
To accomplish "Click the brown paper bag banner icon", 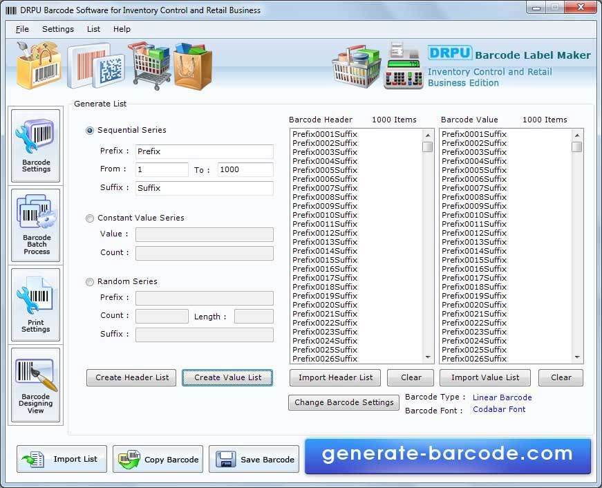I will point(193,66).
